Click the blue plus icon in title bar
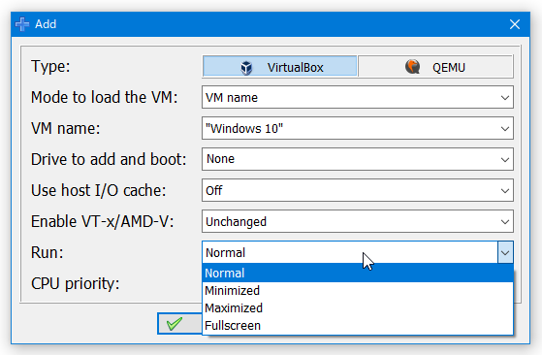The height and width of the screenshot is (355, 542). coord(22,24)
